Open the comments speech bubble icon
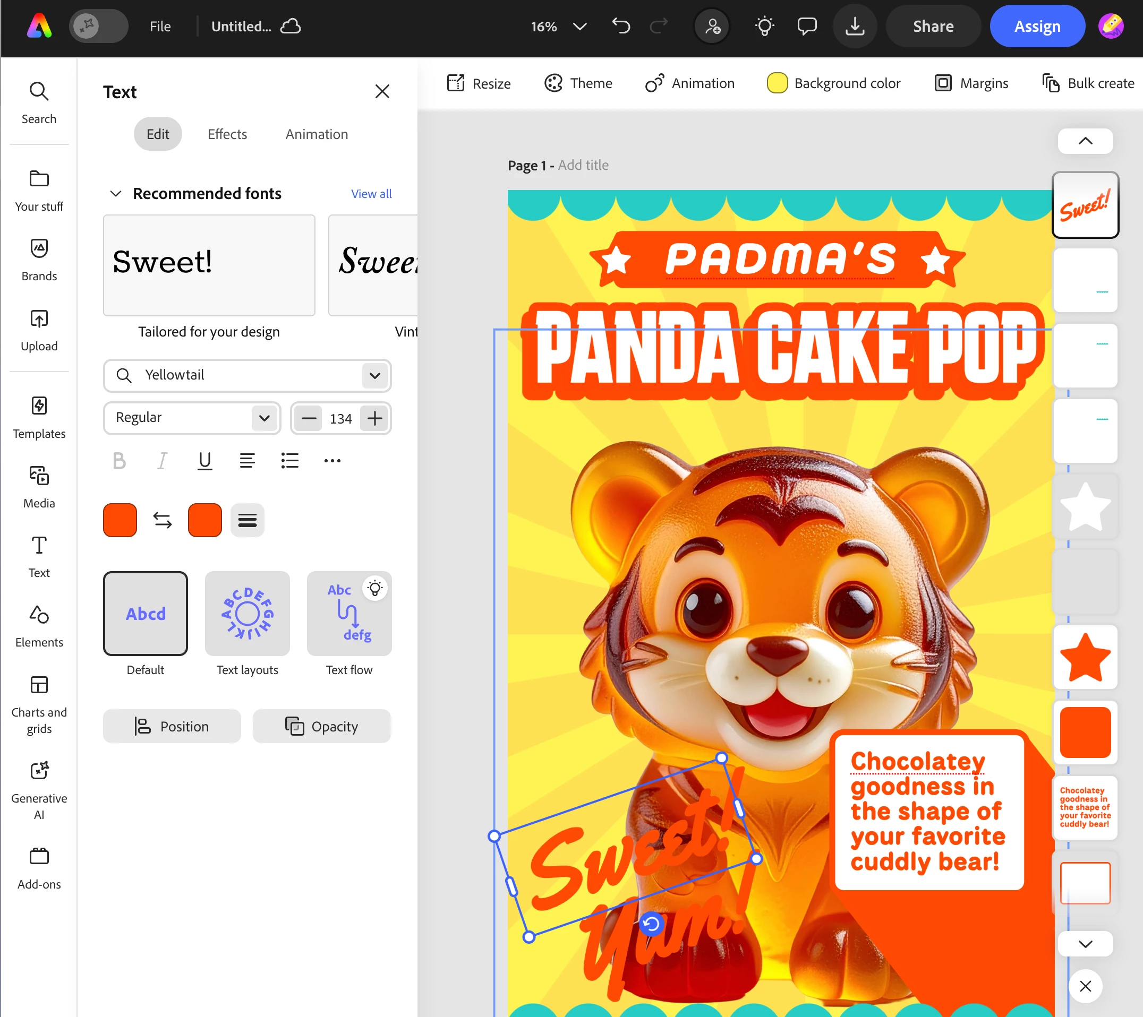The image size is (1143, 1017). click(806, 26)
